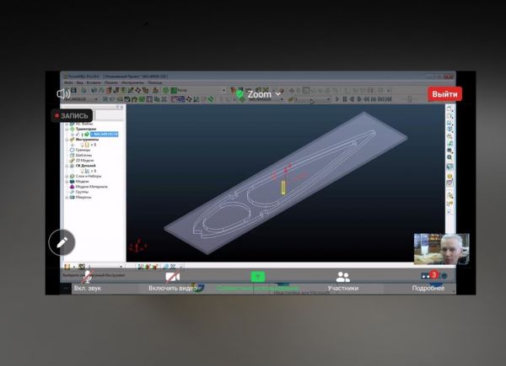Click the Участники participants icon
The height and width of the screenshot is (366, 506).
(x=342, y=277)
